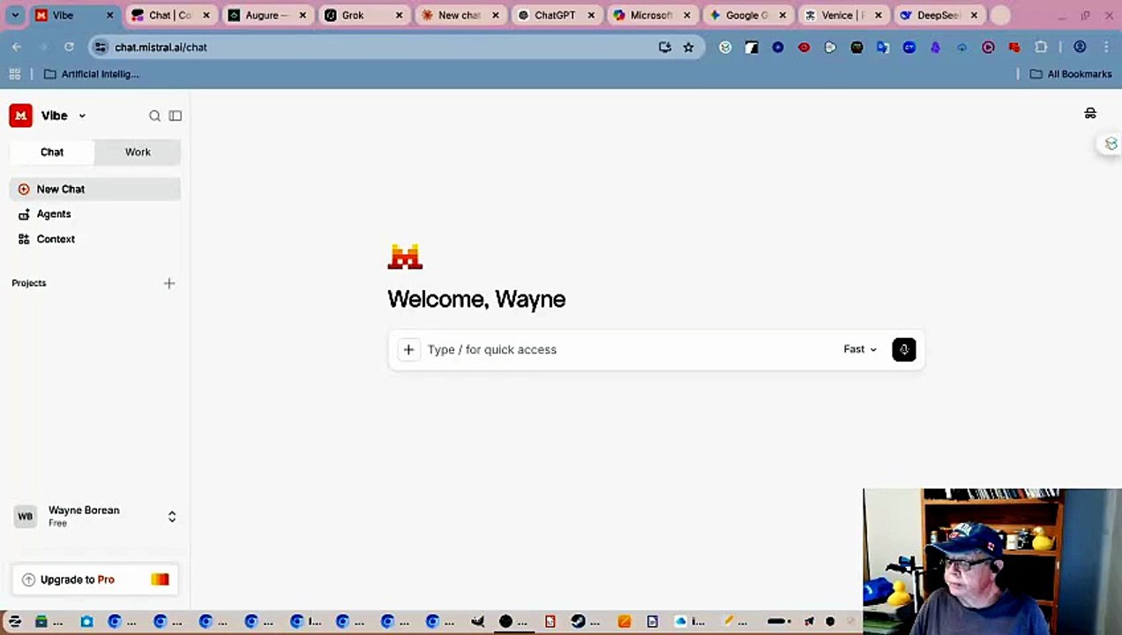This screenshot has width=1122, height=635.
Task: Open a new browser tab
Action: [x=999, y=15]
